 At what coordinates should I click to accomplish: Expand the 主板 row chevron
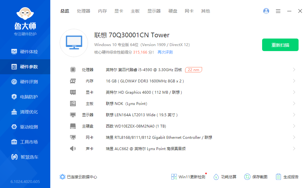coord(294,103)
